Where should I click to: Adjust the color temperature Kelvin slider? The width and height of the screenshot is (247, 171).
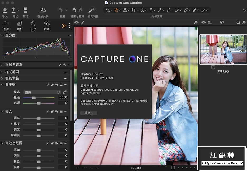coord(34,98)
